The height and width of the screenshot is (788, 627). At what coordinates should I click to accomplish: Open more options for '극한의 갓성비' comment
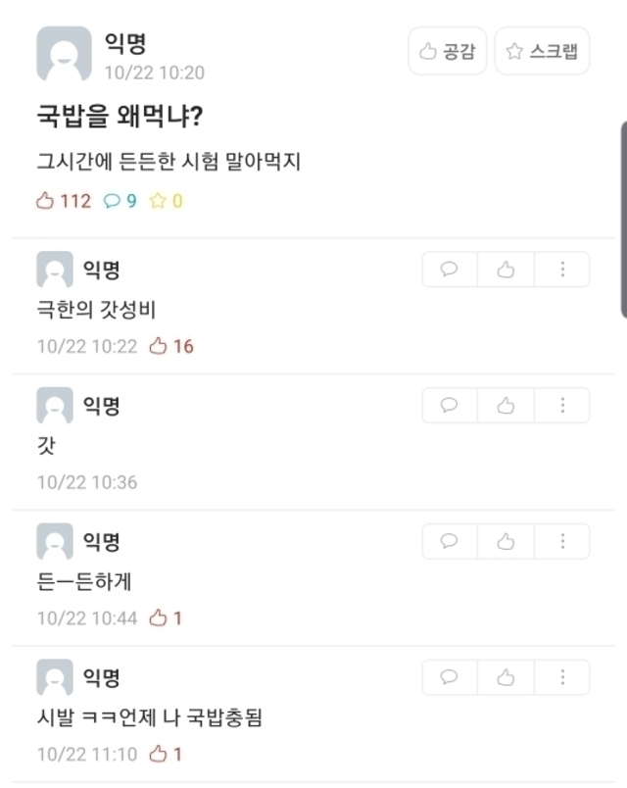click(562, 270)
